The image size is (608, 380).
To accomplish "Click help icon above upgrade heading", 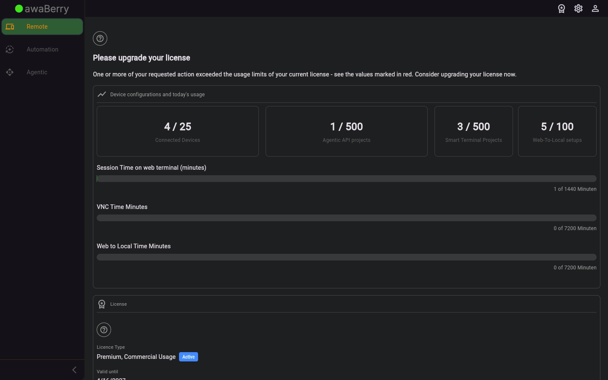I will (100, 38).
